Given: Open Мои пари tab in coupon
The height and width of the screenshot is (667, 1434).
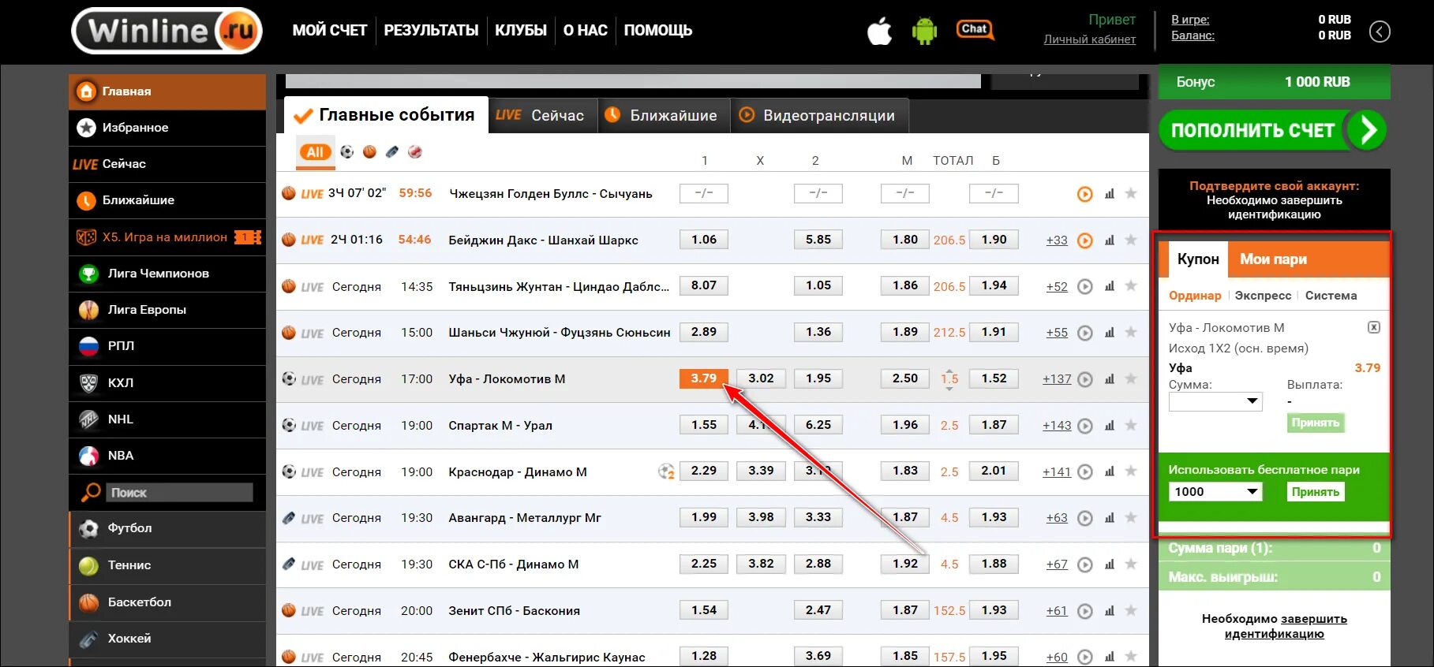Looking at the screenshot, I should point(1273,259).
